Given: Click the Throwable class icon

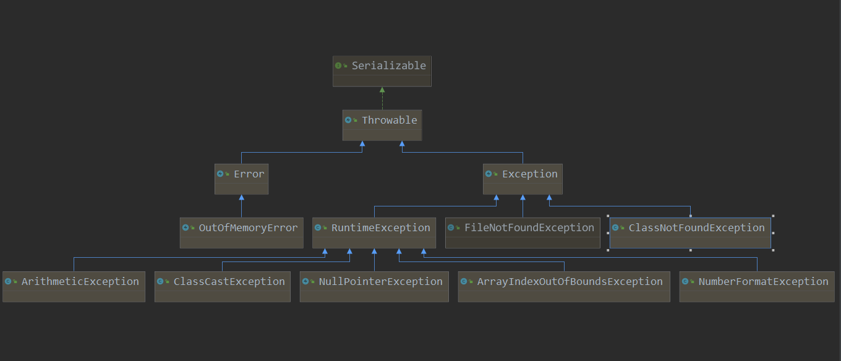Looking at the screenshot, I should tap(348, 121).
